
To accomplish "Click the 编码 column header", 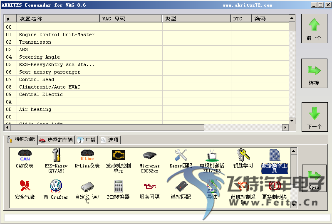I will [270, 19].
